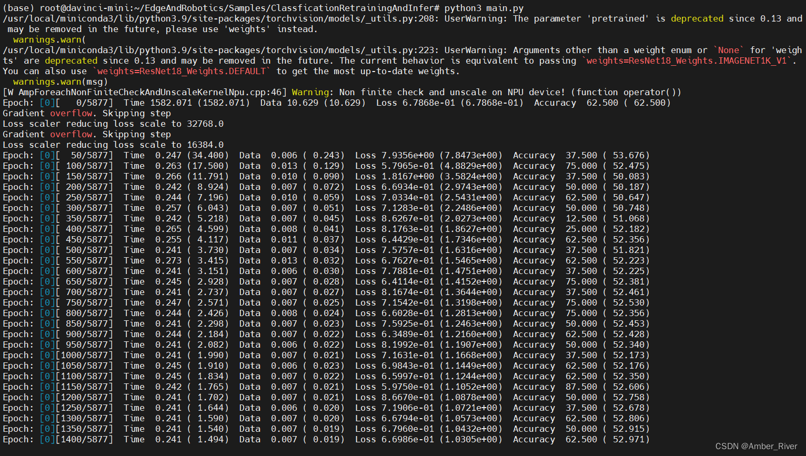Click the '600/5877' step counter

tap(87, 271)
